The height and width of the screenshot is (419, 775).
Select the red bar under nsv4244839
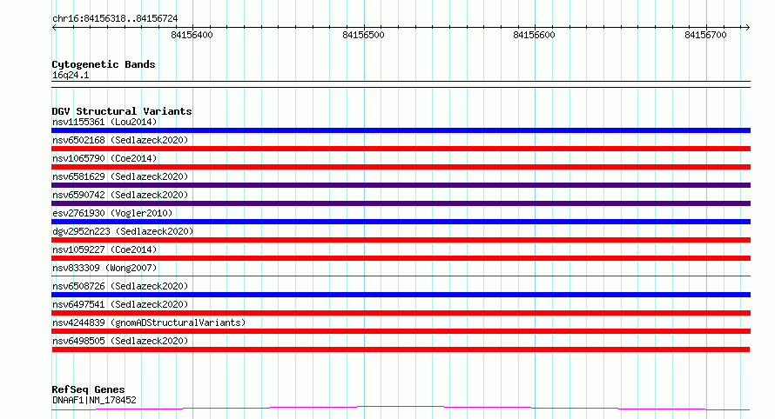tap(401, 331)
